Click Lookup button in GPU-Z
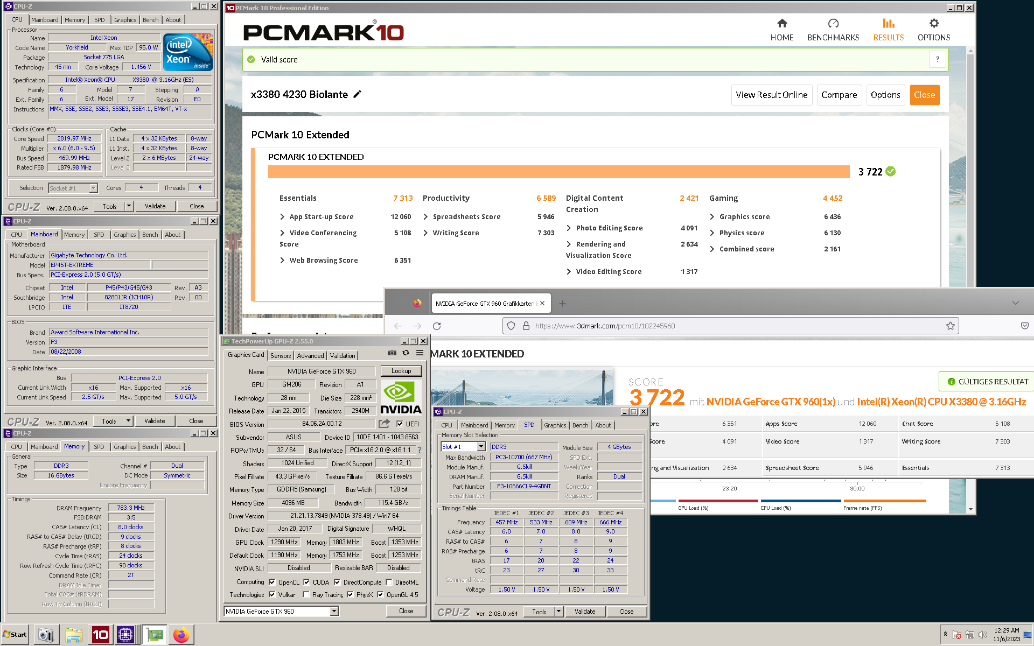The image size is (1034, 646). pos(401,371)
